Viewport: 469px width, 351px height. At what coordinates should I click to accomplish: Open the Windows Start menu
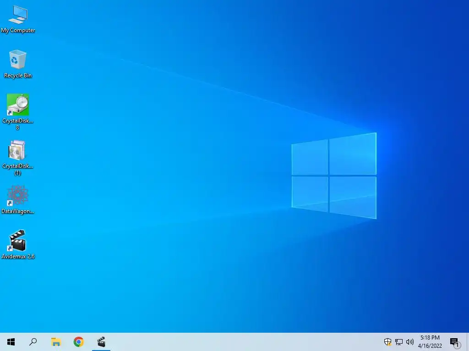click(11, 342)
